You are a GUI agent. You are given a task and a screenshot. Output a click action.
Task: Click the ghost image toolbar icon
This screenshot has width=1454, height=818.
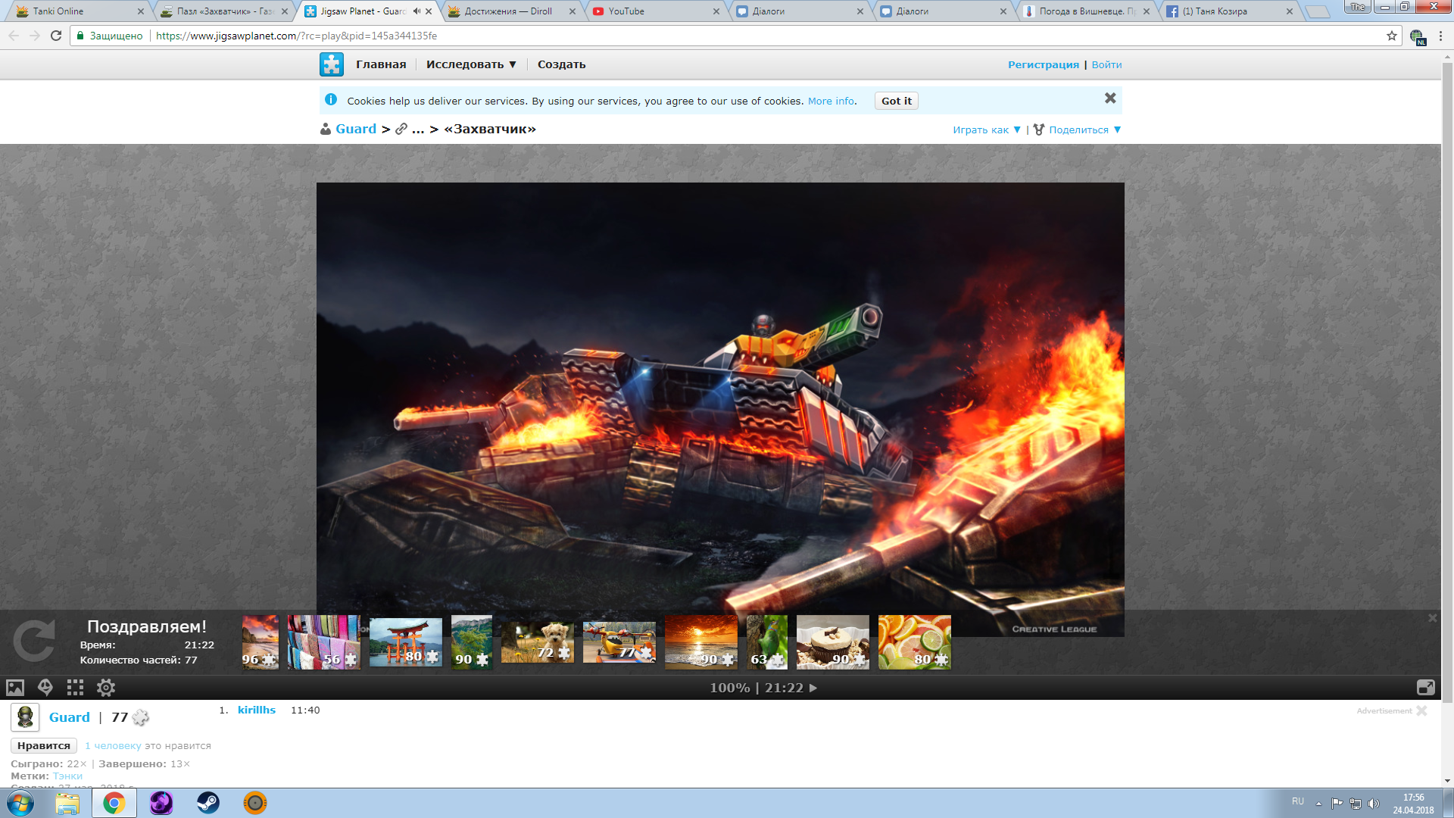coord(45,688)
